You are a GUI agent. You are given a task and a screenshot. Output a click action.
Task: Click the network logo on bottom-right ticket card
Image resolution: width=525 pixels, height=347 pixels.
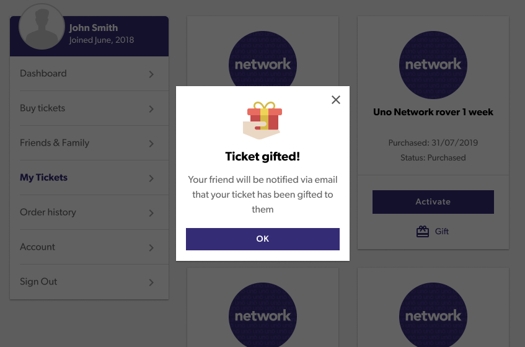point(433,315)
